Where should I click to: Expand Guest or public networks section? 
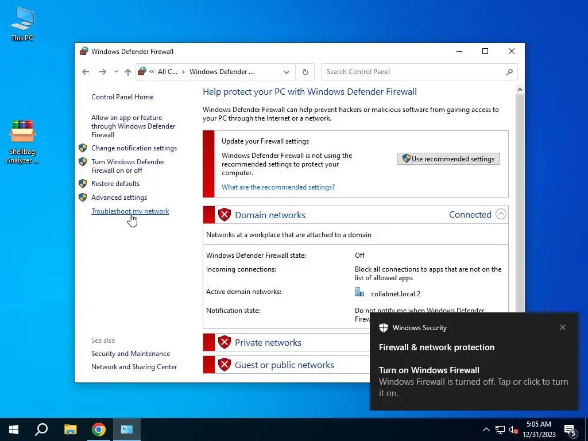284,365
